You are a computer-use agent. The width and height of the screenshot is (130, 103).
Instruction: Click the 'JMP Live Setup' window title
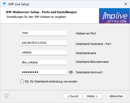(x=18, y=4)
